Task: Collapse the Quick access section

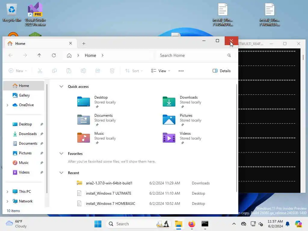Action: coord(61,86)
